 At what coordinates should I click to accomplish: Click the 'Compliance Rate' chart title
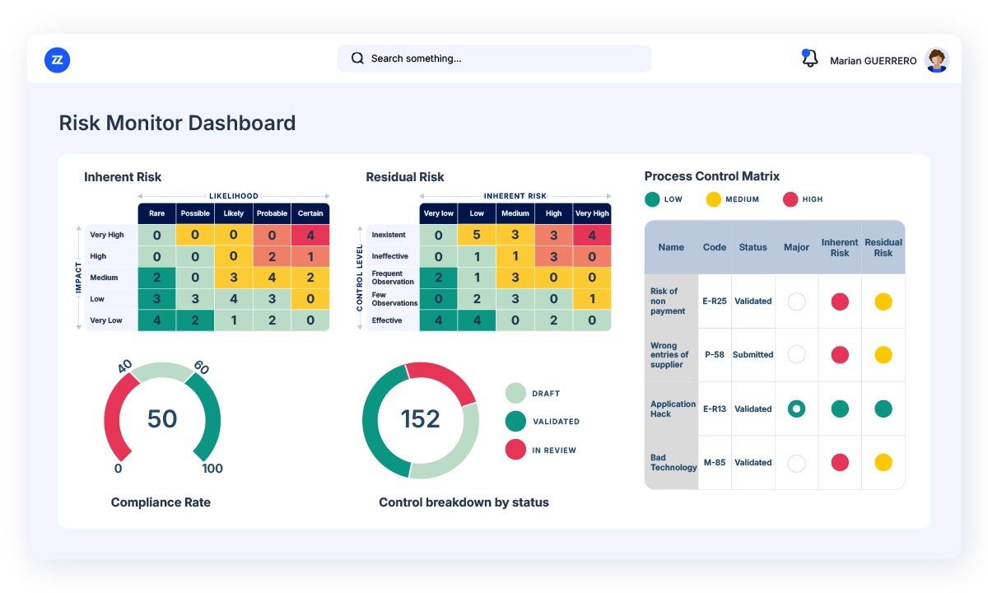coord(161,502)
